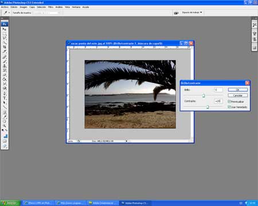Open the Vista menu
This screenshot has width=258, height=206.
coord(67,7)
